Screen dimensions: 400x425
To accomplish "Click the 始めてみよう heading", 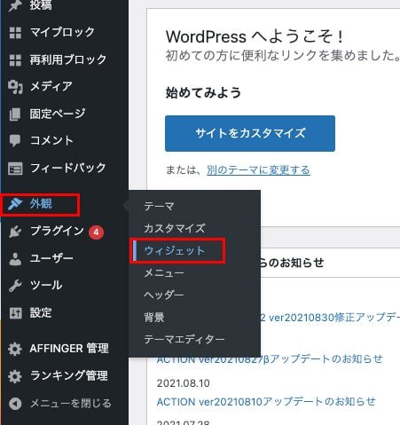I will pyautogui.click(x=203, y=92).
